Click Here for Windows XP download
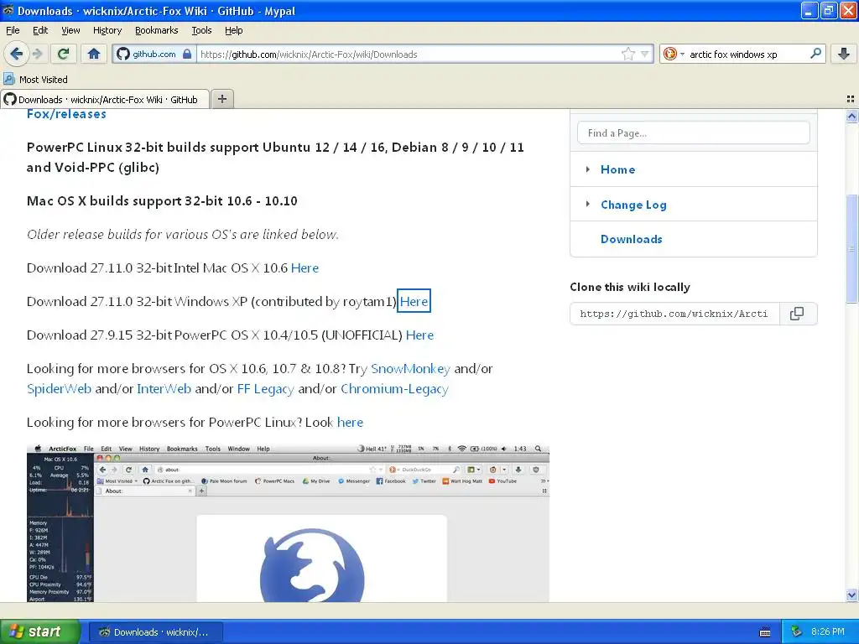 (x=414, y=301)
